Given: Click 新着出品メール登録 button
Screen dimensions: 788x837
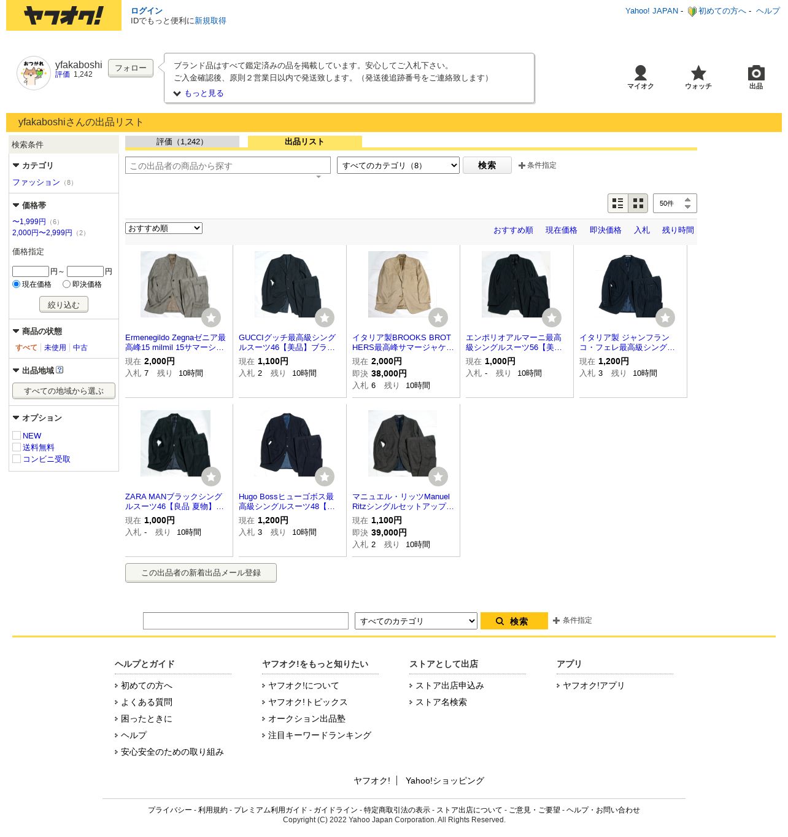Looking at the screenshot, I should (x=201, y=573).
